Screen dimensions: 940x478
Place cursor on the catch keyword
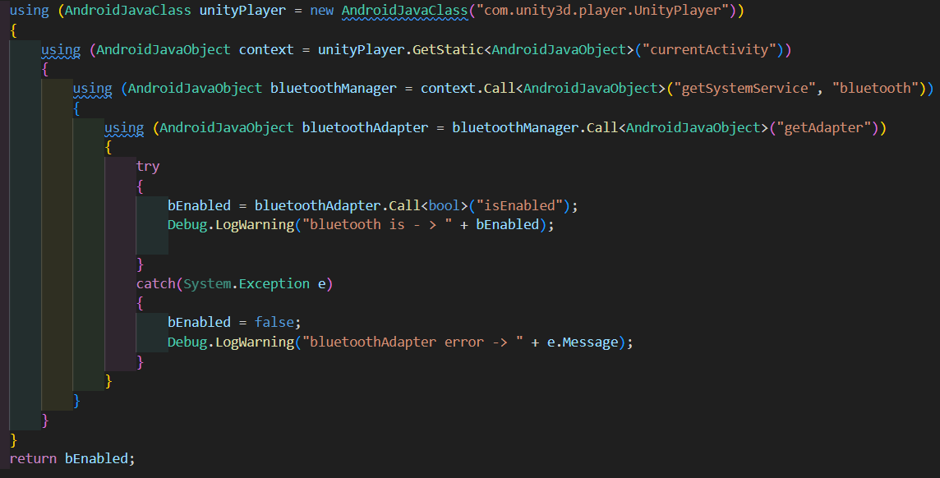pos(155,283)
